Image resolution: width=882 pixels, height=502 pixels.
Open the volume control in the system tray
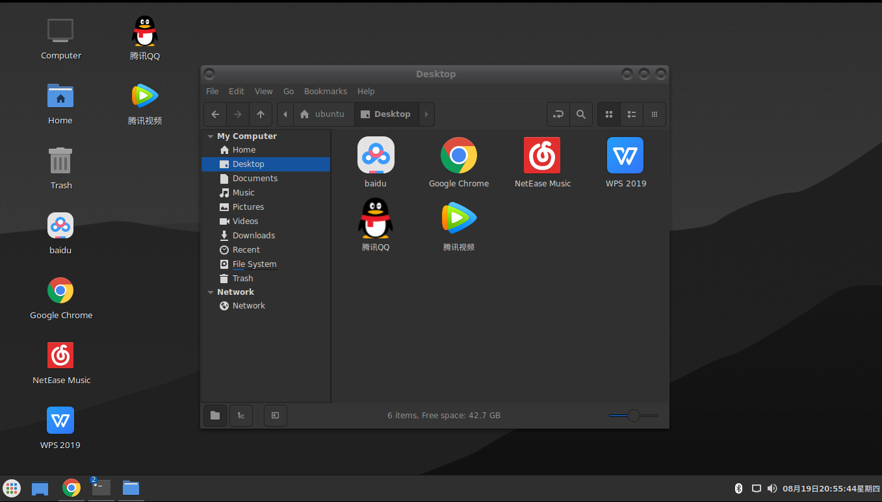pyautogui.click(x=772, y=488)
